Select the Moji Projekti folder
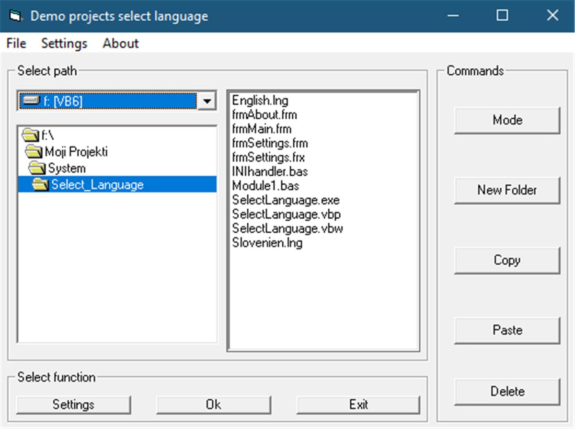Image resolution: width=575 pixels, height=429 pixels. click(117, 152)
